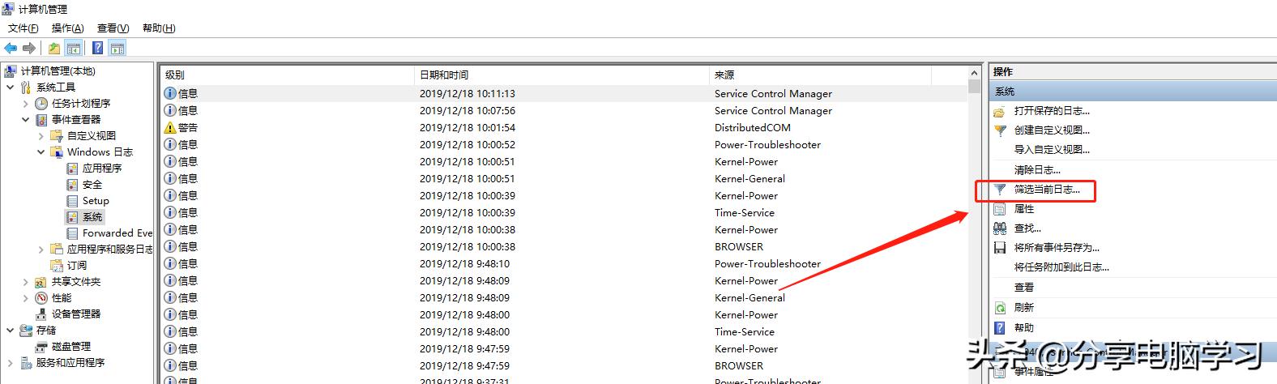1277x384 pixels.
Task: Open the Setup log
Action: pos(96,201)
